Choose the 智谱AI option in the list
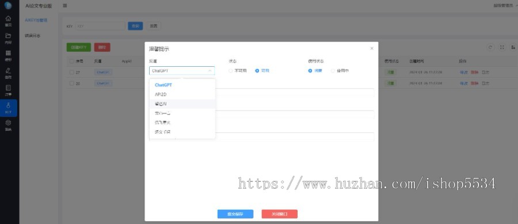Screen dimensions: 518x224 click(x=182, y=104)
